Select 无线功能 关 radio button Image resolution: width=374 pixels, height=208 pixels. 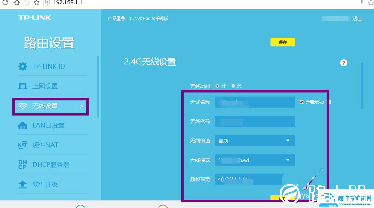coord(233,86)
